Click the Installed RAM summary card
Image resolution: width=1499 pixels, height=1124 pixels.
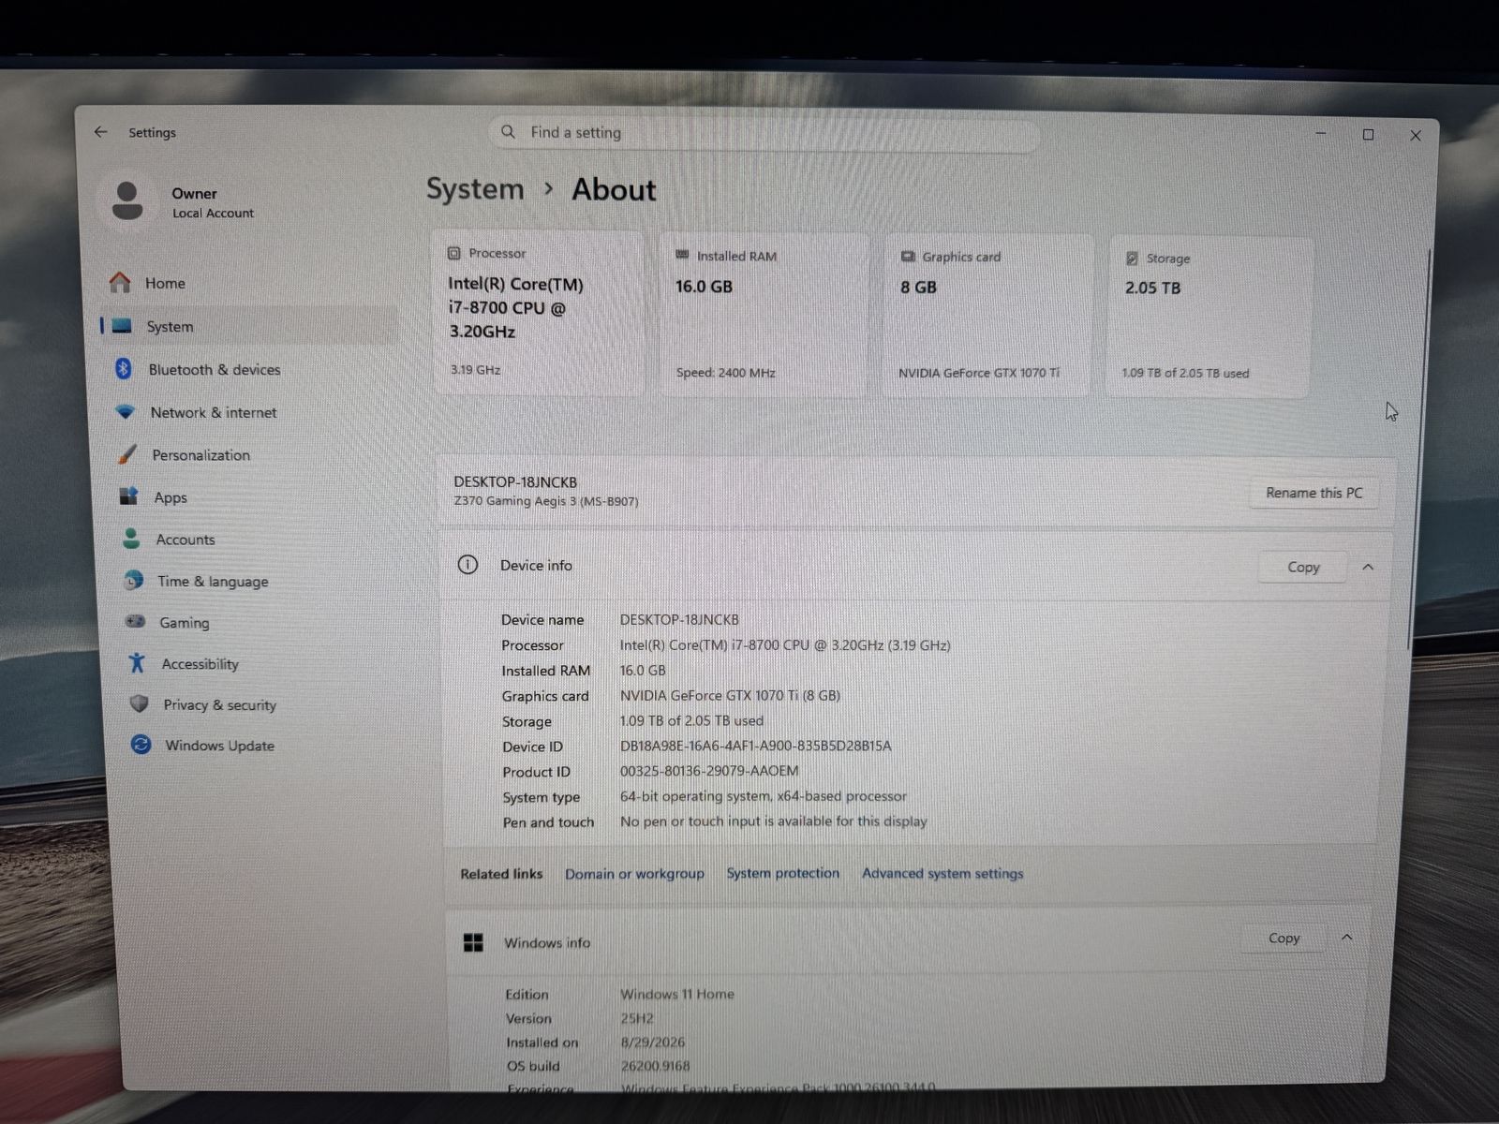(x=765, y=315)
